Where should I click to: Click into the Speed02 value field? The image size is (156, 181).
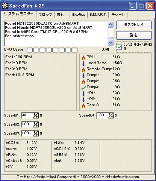(x=27, y=124)
